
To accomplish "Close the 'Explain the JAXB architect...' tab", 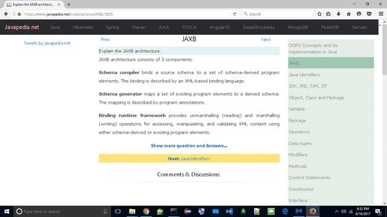I will coord(59,4).
